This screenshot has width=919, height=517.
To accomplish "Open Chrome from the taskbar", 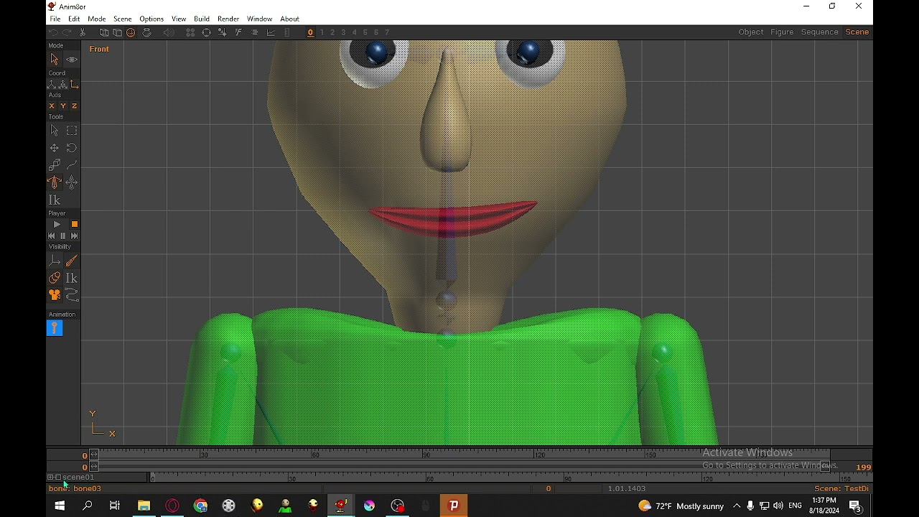I will coord(200,506).
